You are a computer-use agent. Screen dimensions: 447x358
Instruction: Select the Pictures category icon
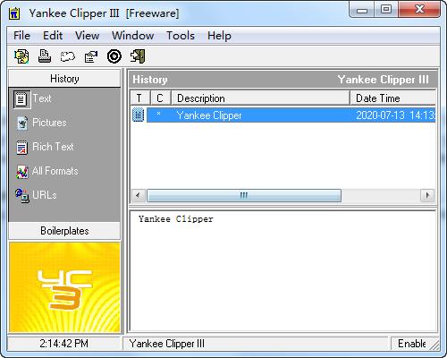click(22, 124)
